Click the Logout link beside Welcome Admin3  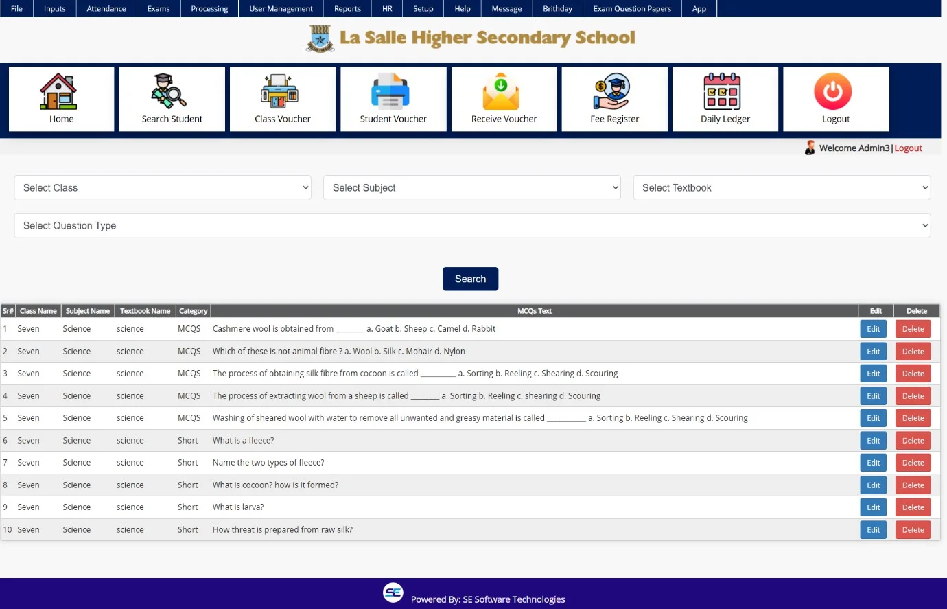click(x=908, y=148)
